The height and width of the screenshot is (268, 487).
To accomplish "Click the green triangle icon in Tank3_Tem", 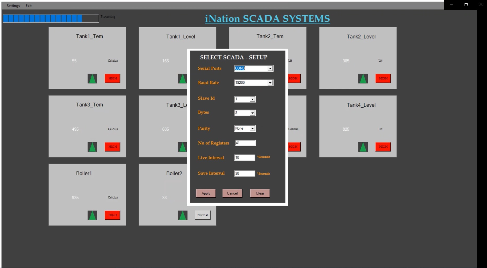I will pos(92,147).
